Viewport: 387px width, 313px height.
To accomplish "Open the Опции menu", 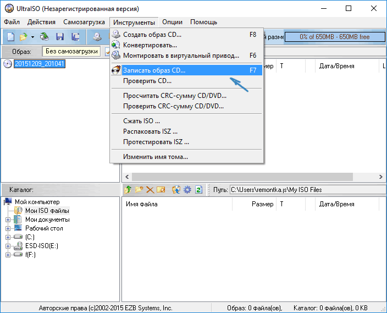I will tap(172, 22).
